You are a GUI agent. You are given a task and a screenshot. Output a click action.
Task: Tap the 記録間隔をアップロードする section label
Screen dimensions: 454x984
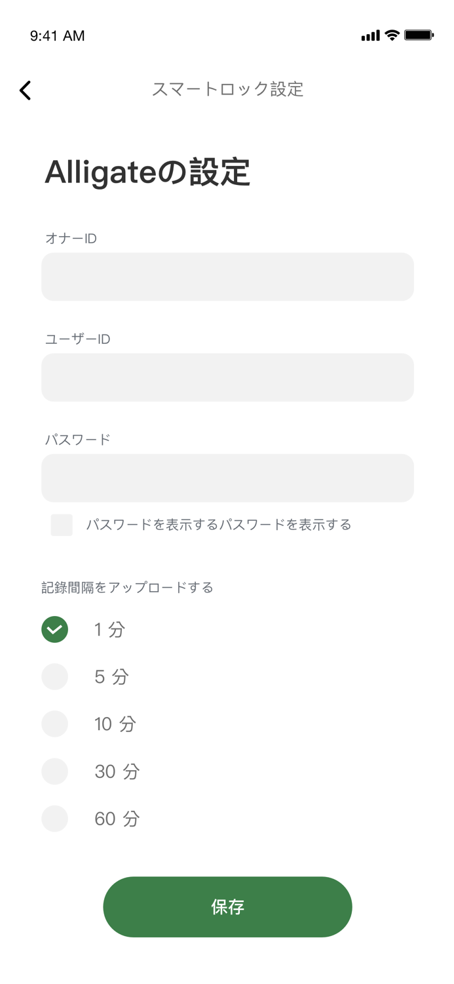pos(128,587)
